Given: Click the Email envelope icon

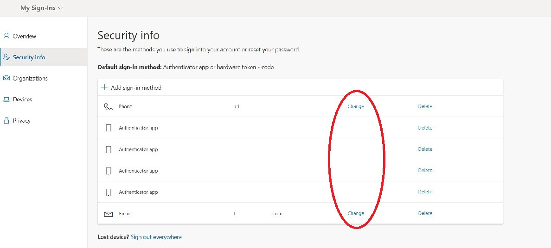Looking at the screenshot, I should 109,214.
